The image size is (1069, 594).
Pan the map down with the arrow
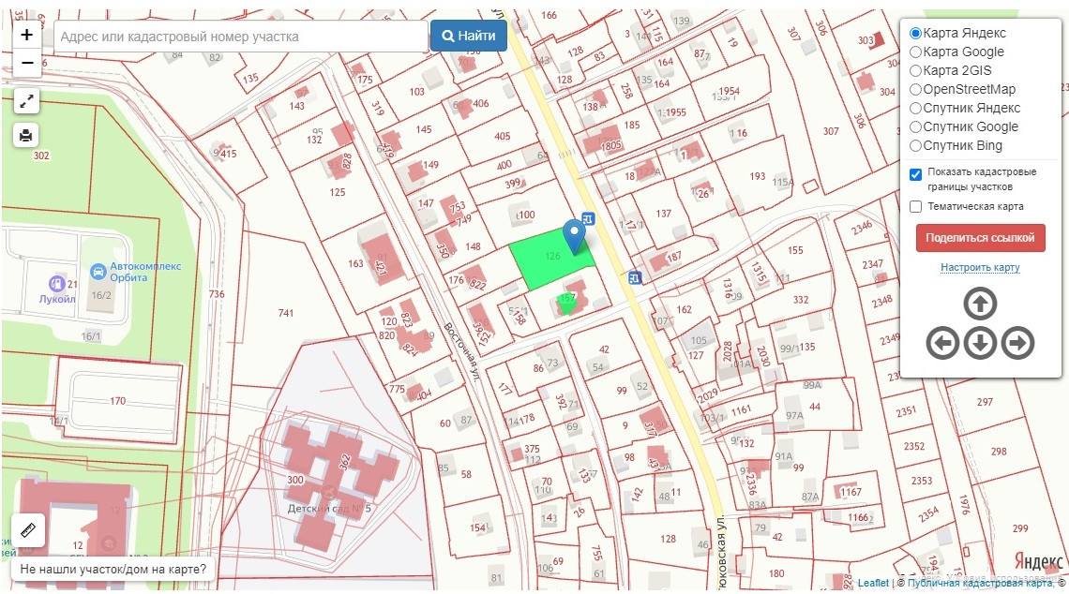pyautogui.click(x=980, y=343)
